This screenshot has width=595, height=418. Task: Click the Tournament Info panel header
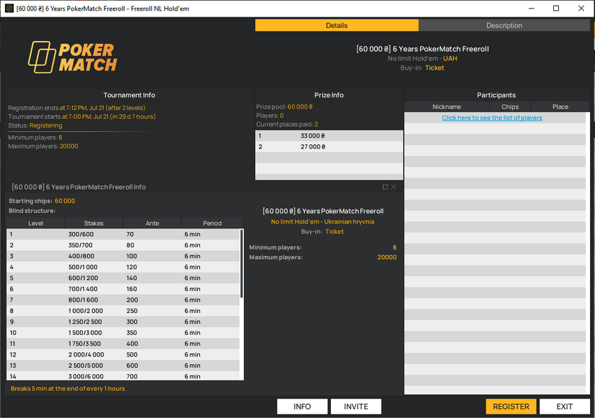130,95
